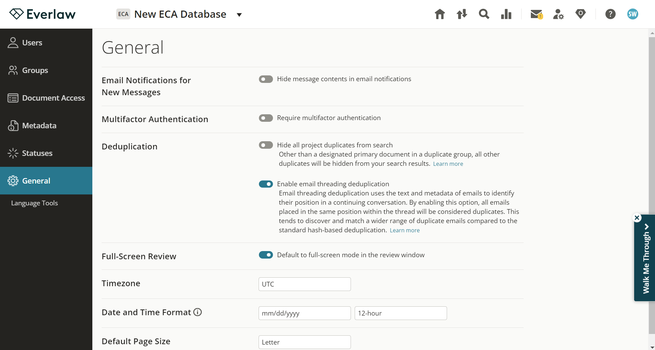
Task: Click the Email Notifications for New Messages label
Action: tap(146, 86)
